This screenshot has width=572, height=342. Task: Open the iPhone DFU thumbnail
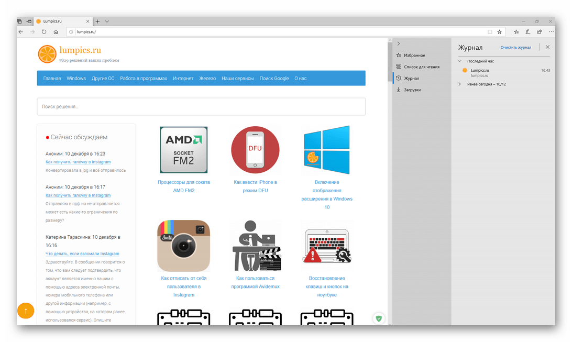(255, 150)
